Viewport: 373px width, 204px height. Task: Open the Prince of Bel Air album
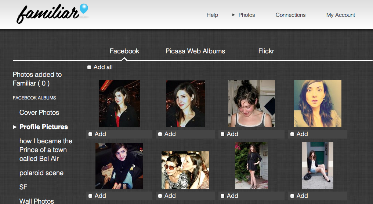click(46, 150)
